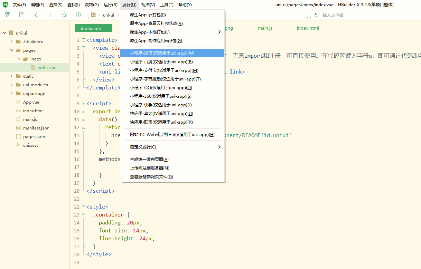The height and width of the screenshot is (269, 421).
Task: Open the 文件(F) menu
Action: click(19, 5)
